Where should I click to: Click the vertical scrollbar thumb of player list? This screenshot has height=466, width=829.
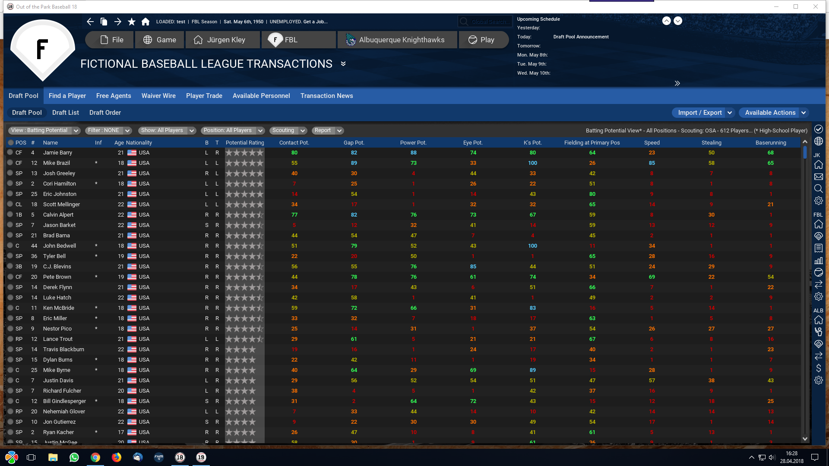(805, 153)
